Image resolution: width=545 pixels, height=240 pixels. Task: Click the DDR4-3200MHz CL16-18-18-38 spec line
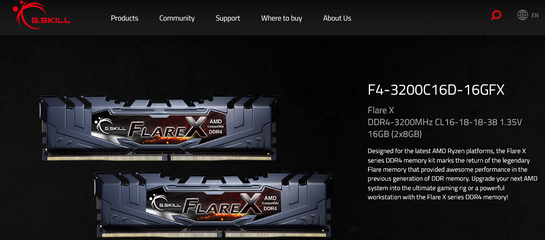coord(445,122)
